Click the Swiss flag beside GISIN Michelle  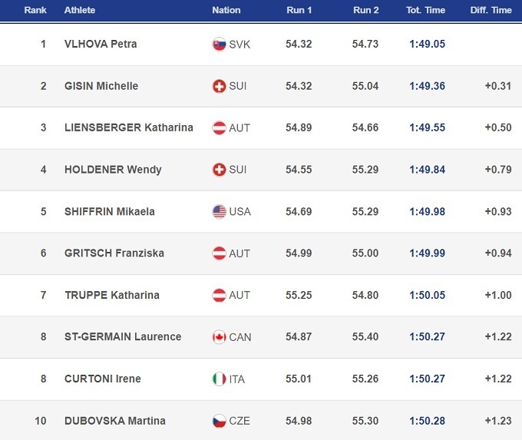tap(219, 86)
